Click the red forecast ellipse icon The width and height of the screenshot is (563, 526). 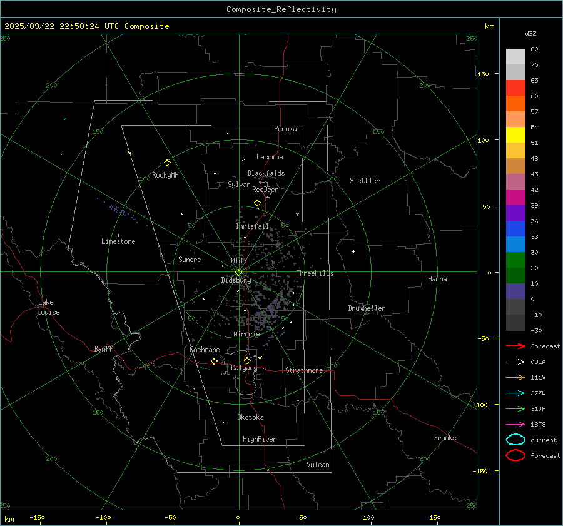(515, 455)
